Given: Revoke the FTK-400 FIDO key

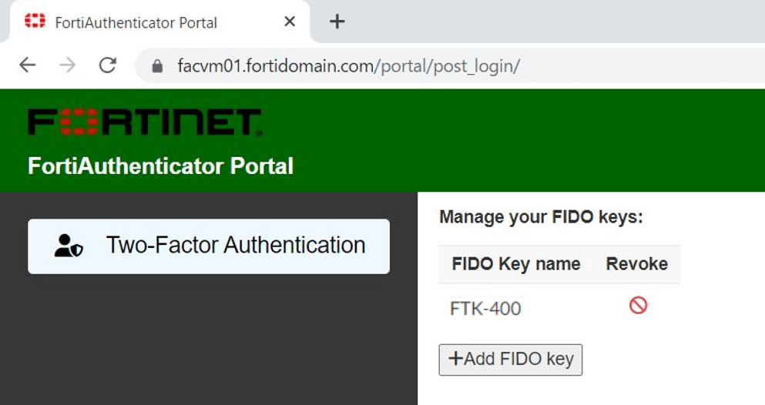Looking at the screenshot, I should pyautogui.click(x=638, y=306).
